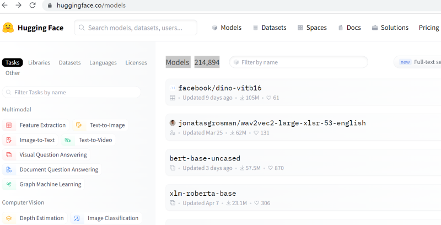Image resolution: width=441 pixels, height=225 pixels.
Task: Click the Graph Machine Learning icon
Action: pos(9,184)
